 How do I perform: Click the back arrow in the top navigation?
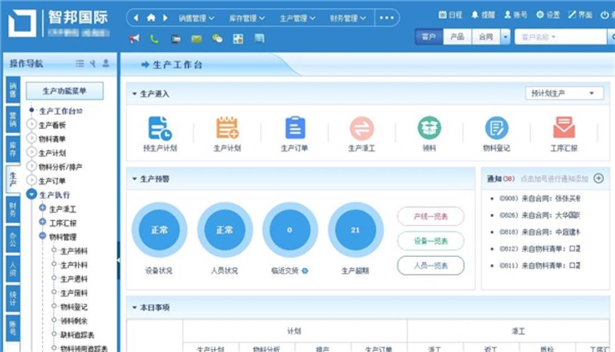pos(136,18)
